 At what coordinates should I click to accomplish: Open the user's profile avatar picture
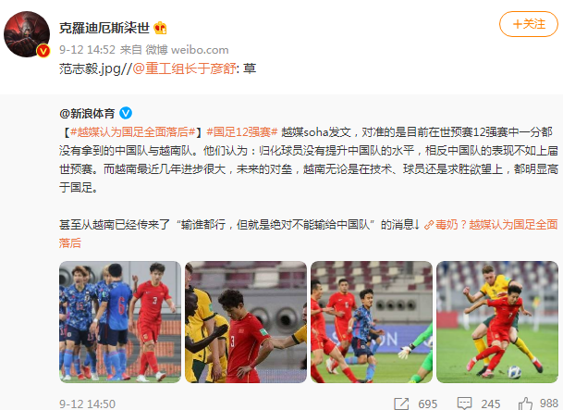[27, 34]
